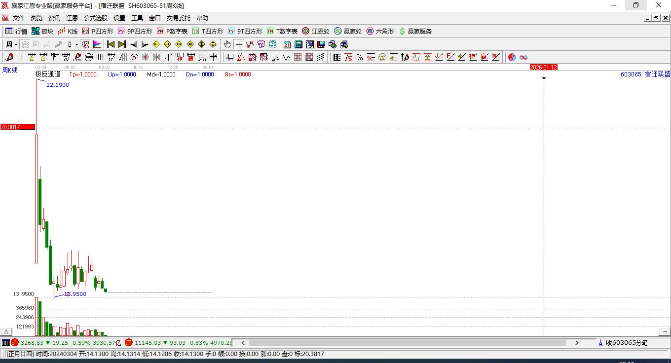Open the 江恩轮 Gann wheel
Screen dimensions: 671x363
pyautogui.click(x=316, y=31)
